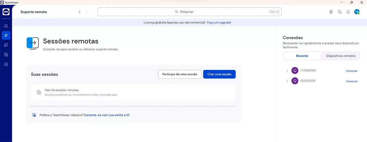Click the Conexões heading
Screen dimensions: 367x142
coord(293,38)
